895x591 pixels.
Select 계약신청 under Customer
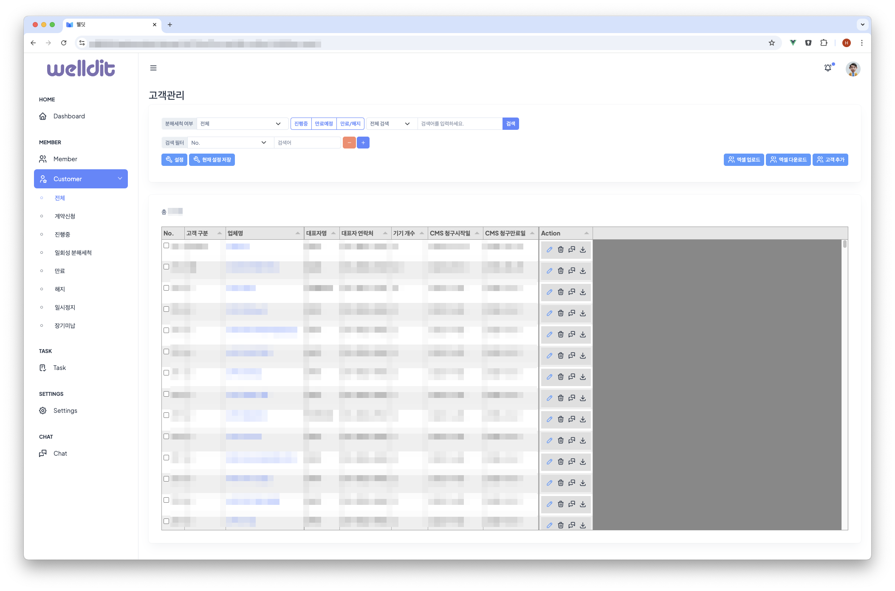click(x=65, y=216)
